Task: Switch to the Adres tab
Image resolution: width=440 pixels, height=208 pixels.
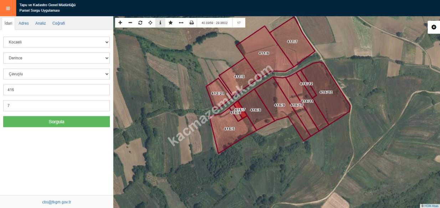Action: (24, 23)
